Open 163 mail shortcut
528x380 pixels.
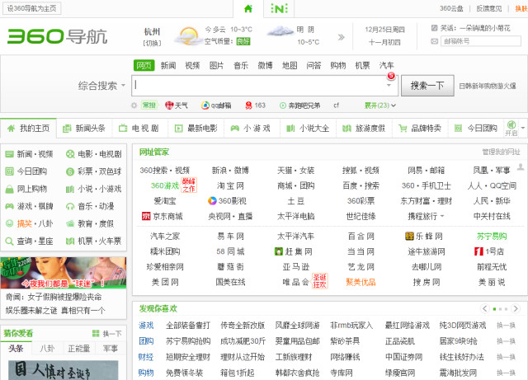tap(255, 106)
